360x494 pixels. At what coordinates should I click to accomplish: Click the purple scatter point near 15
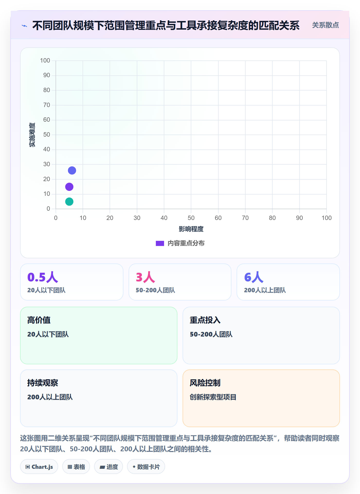coord(69,187)
